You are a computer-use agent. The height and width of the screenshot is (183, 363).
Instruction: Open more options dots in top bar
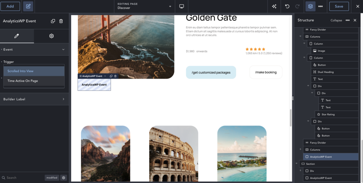[x=320, y=6]
